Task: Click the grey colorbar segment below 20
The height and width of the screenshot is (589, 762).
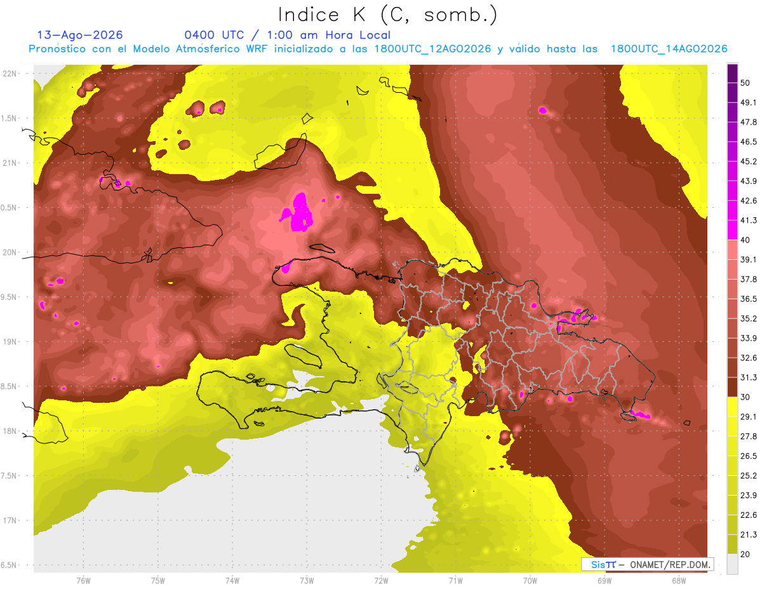Action: (732, 564)
